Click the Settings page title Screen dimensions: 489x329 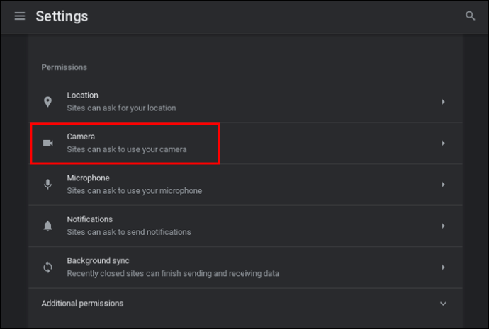point(62,16)
